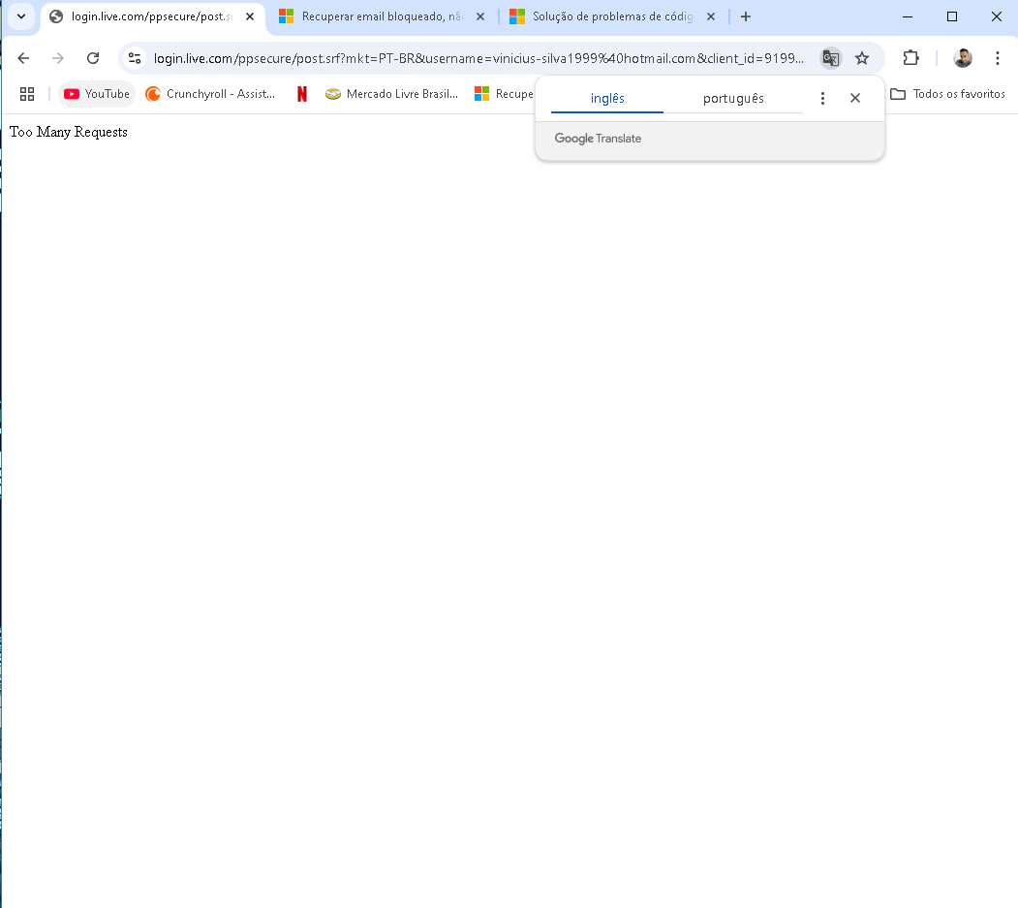Close the Google Translate popup
Viewport: 1018px width, 908px height.
point(855,98)
